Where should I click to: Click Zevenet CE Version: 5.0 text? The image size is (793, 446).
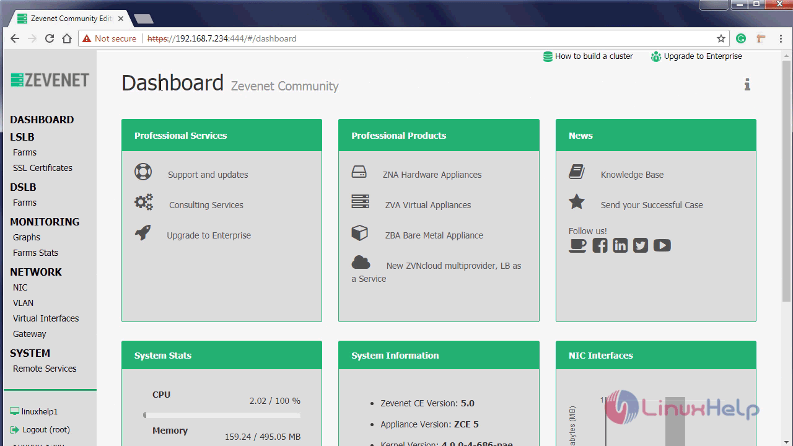427,403
